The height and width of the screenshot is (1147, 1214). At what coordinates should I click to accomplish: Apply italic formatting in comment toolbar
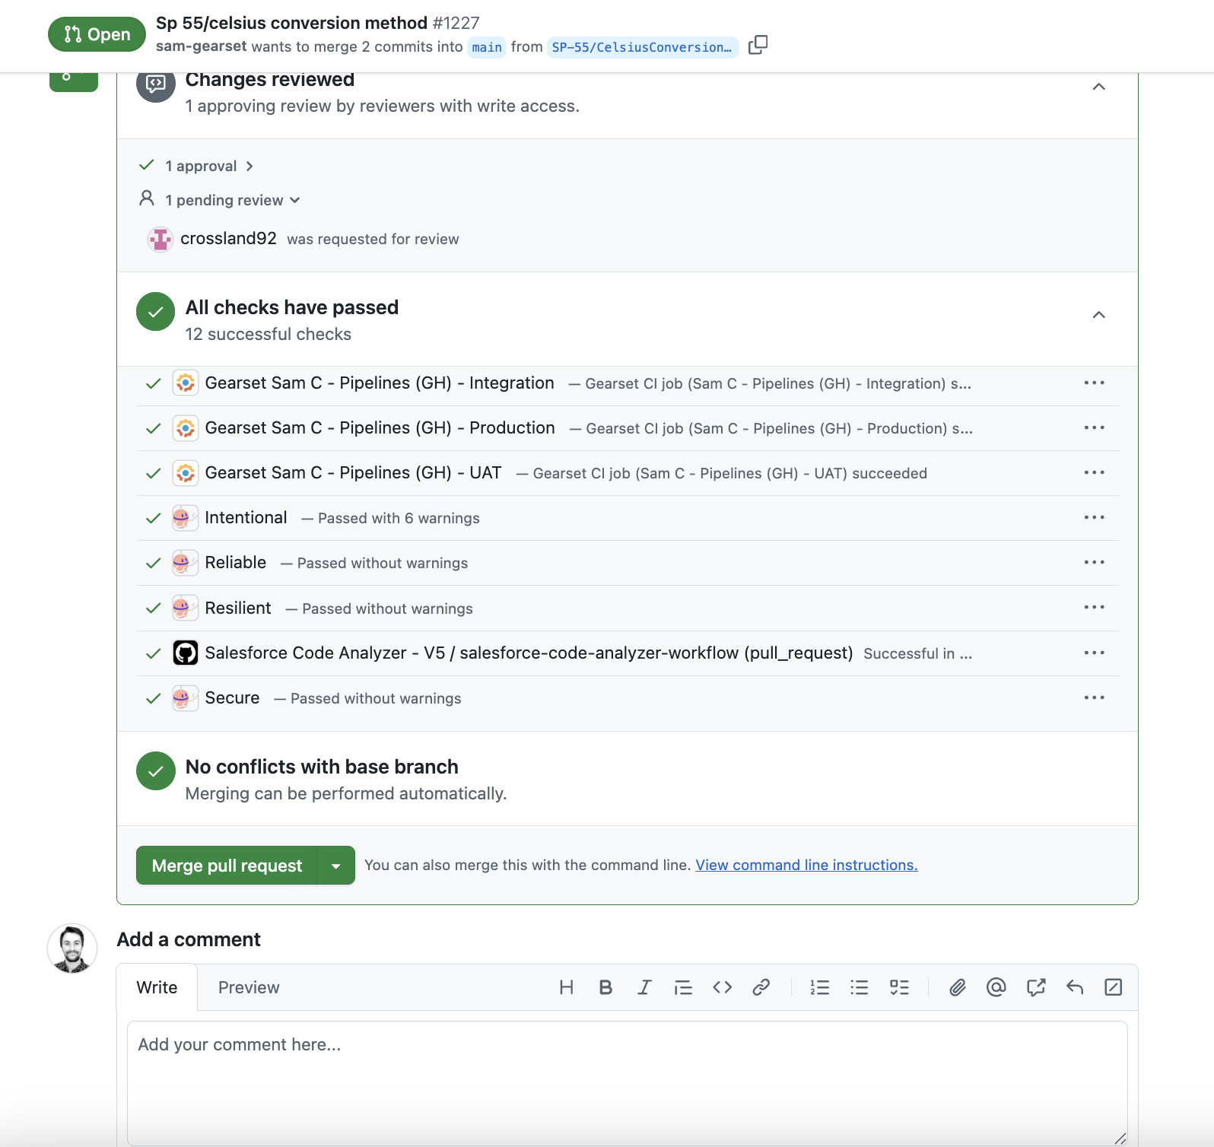point(644,987)
